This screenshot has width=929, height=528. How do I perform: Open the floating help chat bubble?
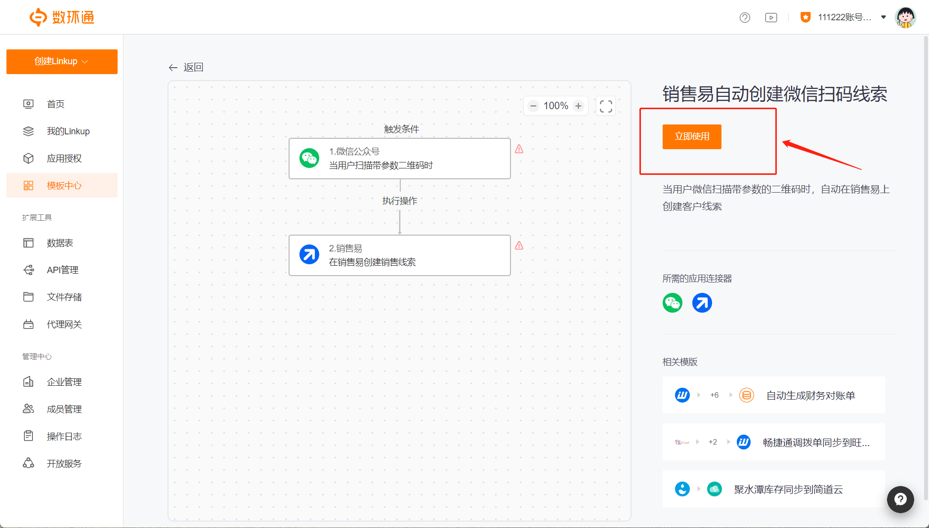click(900, 499)
